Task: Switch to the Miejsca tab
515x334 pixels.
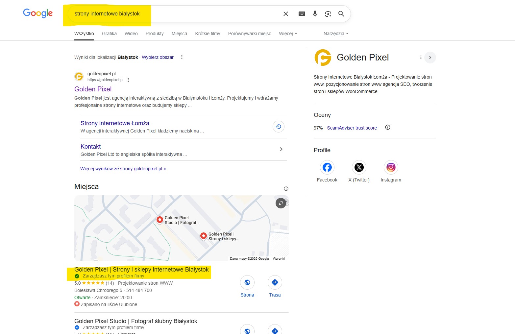Action: [x=179, y=34]
